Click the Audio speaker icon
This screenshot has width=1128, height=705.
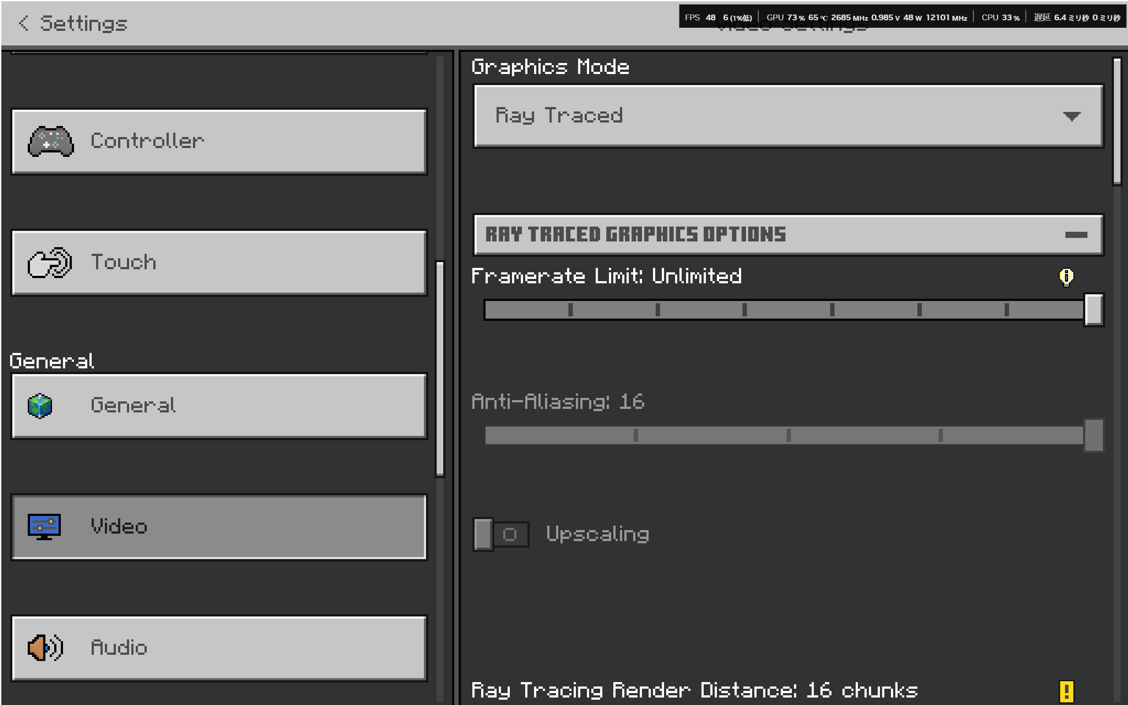tap(45, 647)
